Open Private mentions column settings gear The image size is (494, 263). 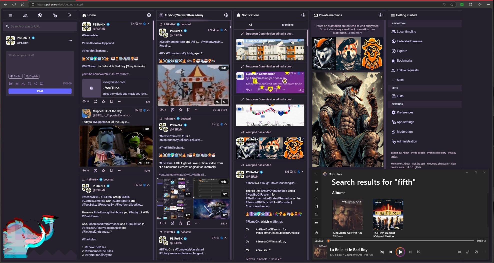coord(380,15)
